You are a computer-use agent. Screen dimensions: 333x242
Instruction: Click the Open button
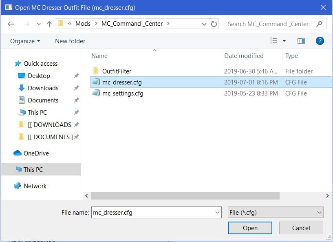click(250, 228)
